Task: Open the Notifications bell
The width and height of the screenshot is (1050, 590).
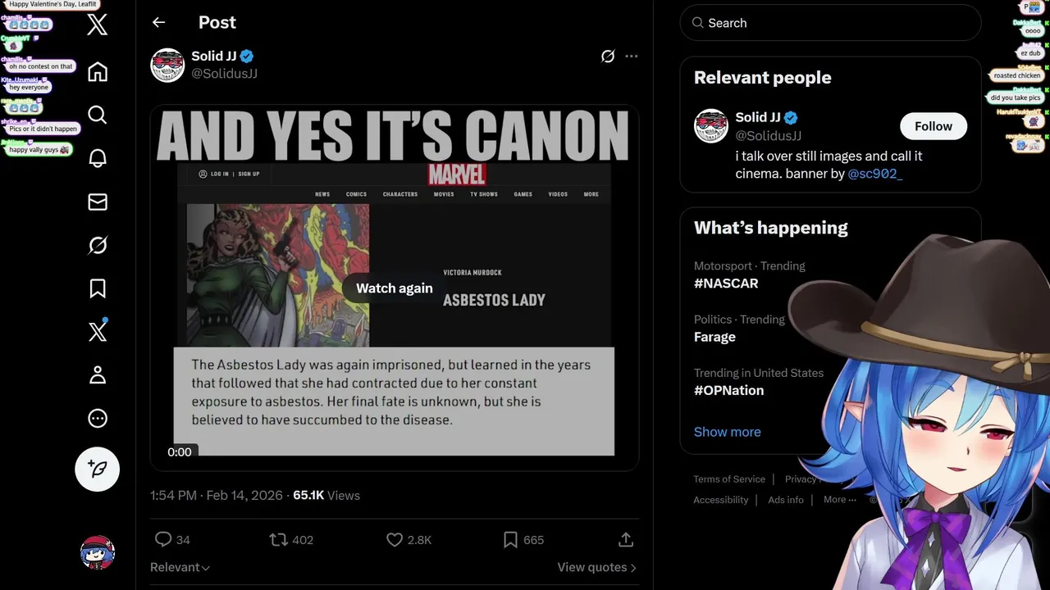Action: (x=98, y=158)
